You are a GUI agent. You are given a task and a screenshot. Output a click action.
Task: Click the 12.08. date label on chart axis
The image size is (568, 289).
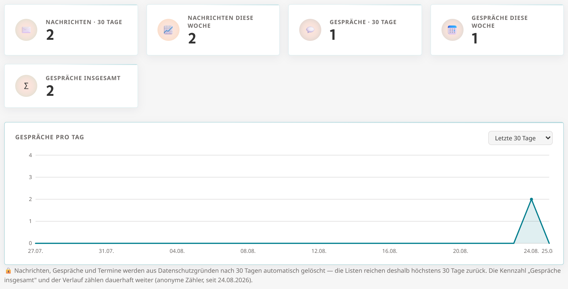coord(319,251)
